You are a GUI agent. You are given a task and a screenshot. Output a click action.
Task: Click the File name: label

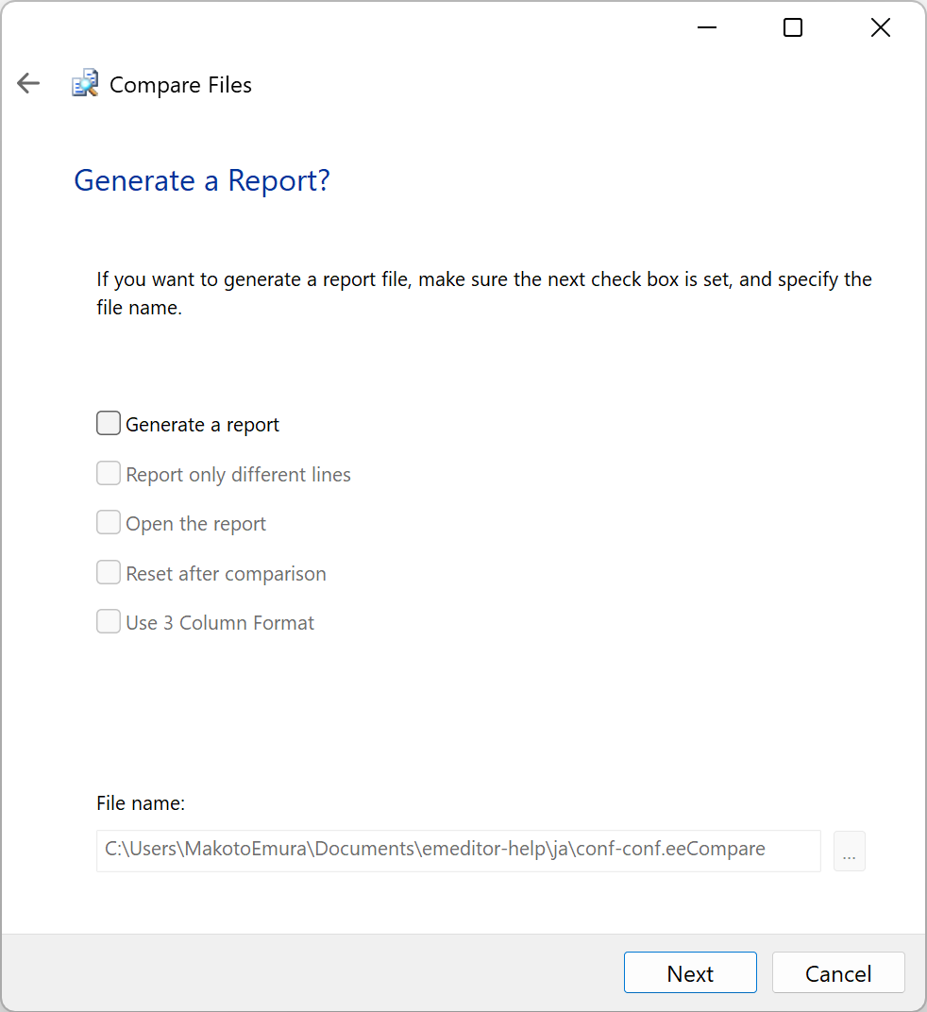point(141,803)
